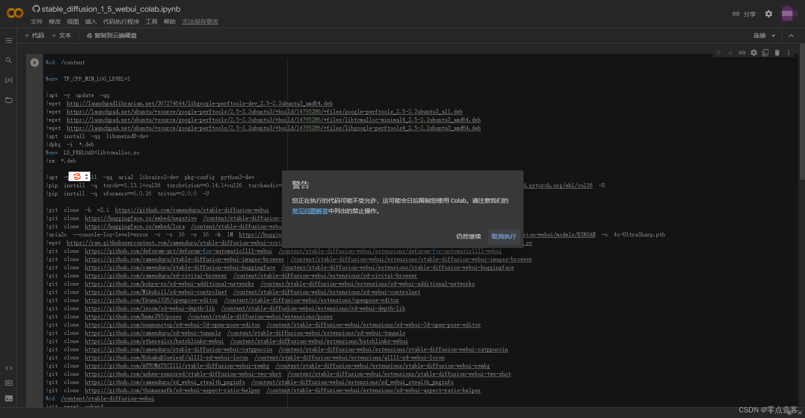The image size is (805, 418).
Task: Open the deforum-for-automatic1111-webui GitHub link
Action: pyautogui.click(x=178, y=251)
